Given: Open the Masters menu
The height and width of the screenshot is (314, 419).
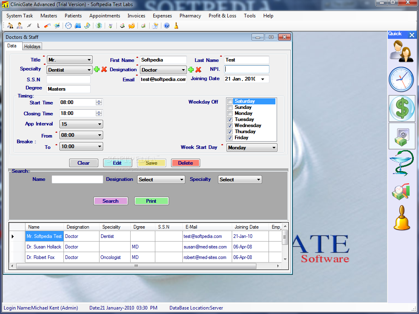Looking at the screenshot, I should 49,16.
